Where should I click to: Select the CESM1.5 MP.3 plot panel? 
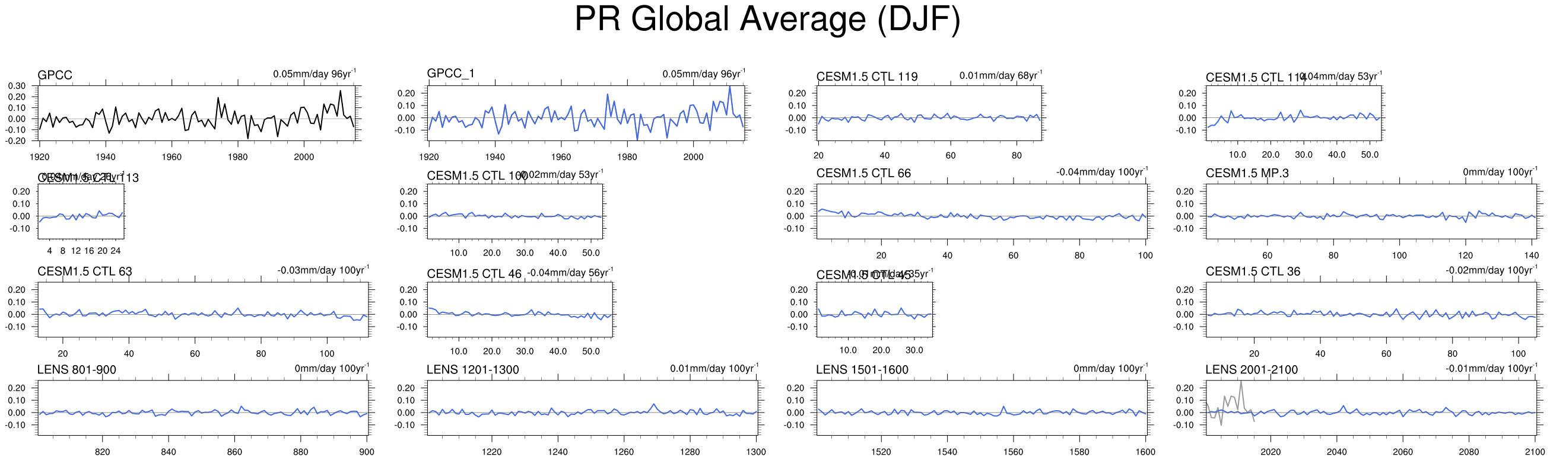tap(1370, 212)
